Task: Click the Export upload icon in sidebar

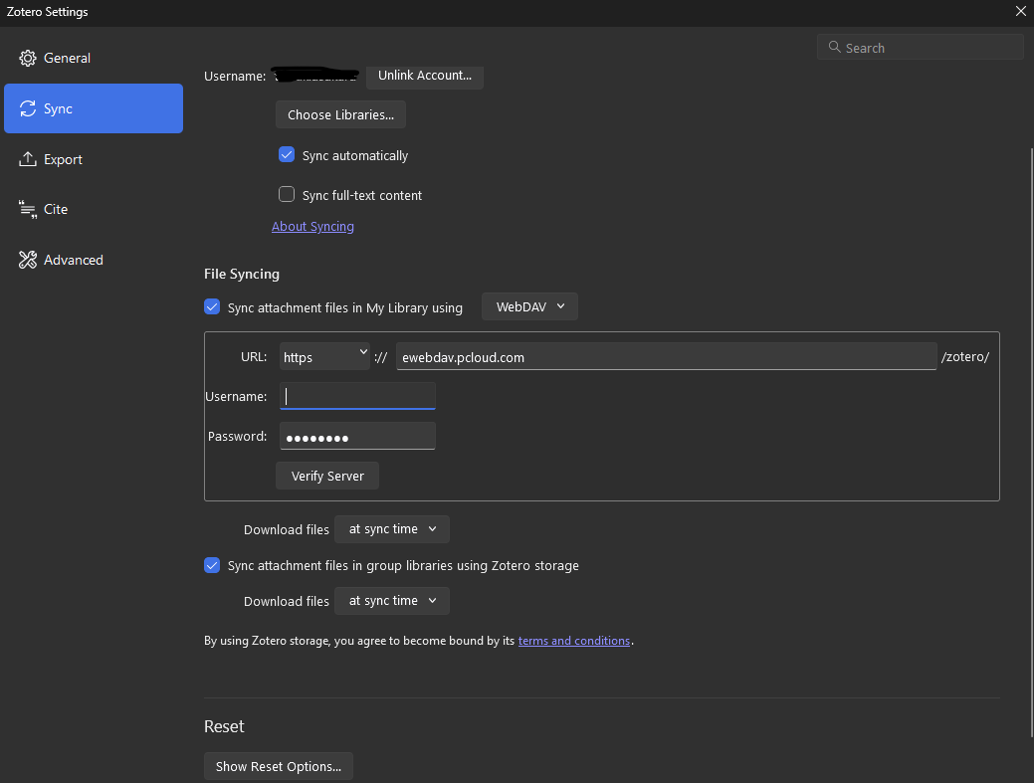Action: click(28, 160)
